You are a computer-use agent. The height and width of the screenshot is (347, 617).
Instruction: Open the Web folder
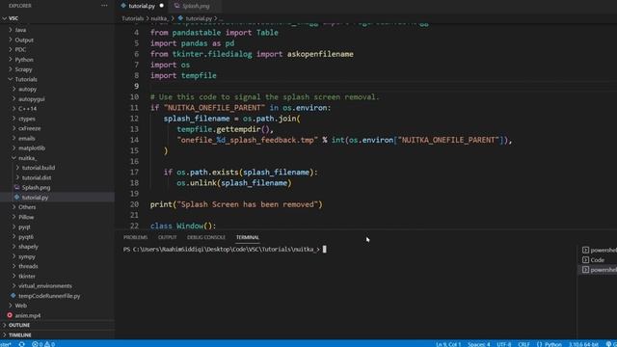tap(21, 306)
